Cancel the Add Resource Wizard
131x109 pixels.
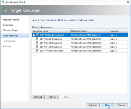[x=121, y=105]
